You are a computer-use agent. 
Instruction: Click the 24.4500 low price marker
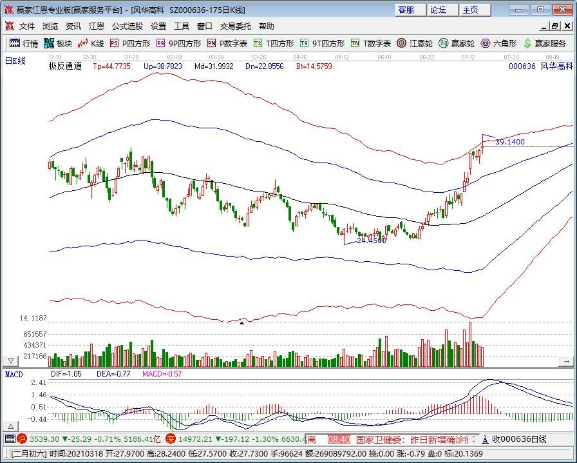(372, 241)
